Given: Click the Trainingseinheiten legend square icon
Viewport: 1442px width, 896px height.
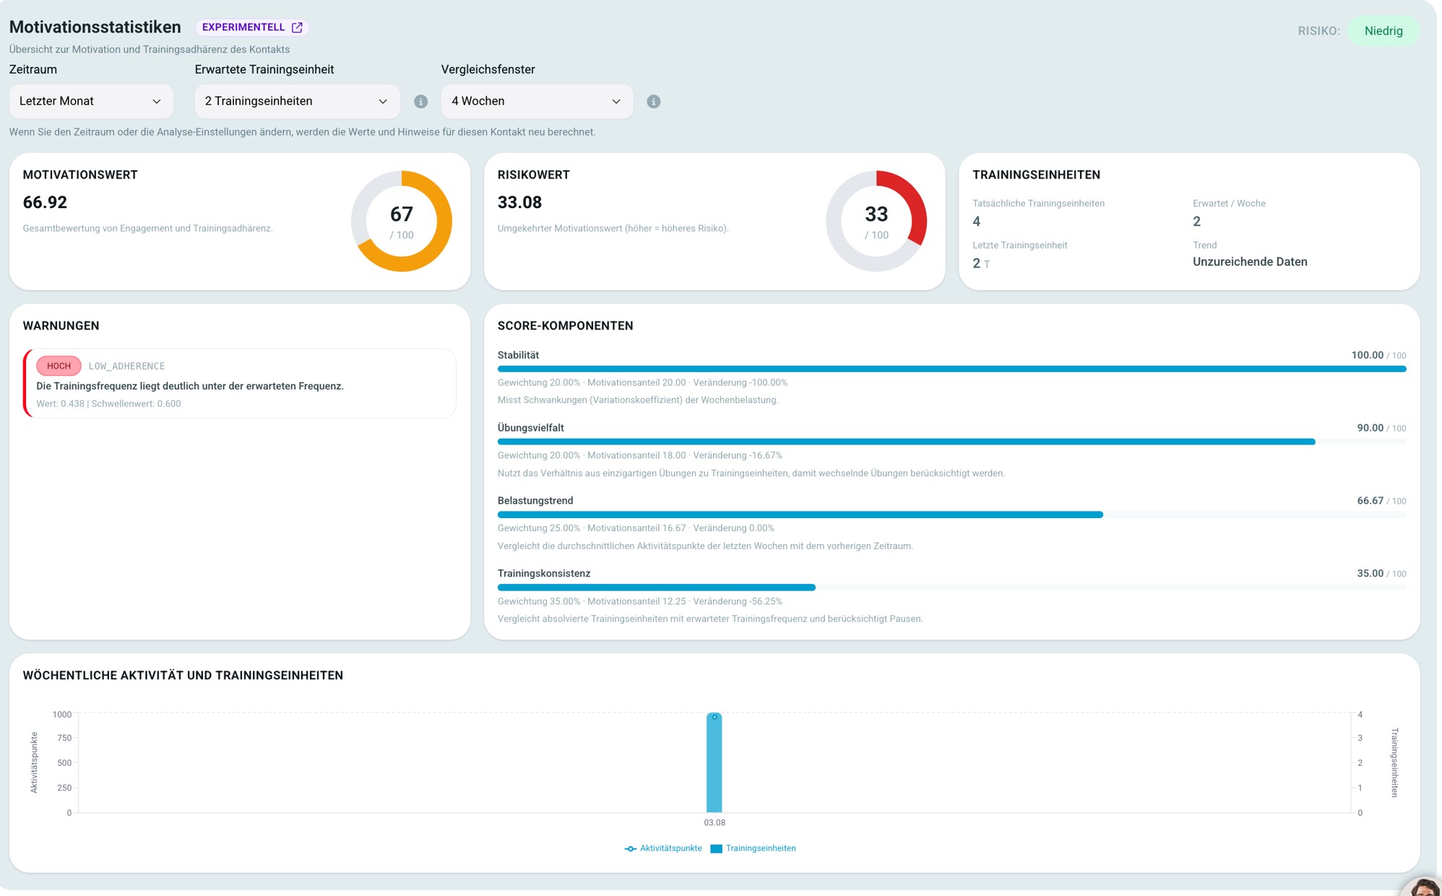Looking at the screenshot, I should [716, 848].
